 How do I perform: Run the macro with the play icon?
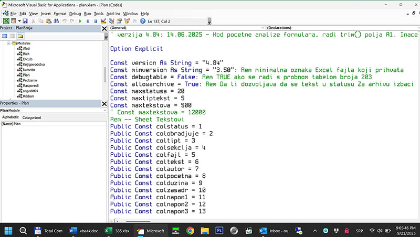click(80, 21)
